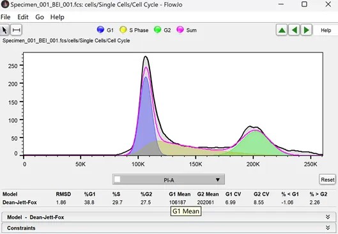Click the green G2 legend ball
This screenshot has height=234, width=338.
[x=158, y=30]
